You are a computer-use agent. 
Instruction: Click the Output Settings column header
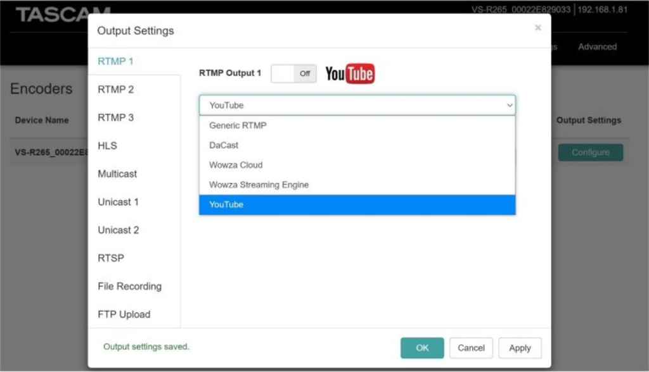589,120
